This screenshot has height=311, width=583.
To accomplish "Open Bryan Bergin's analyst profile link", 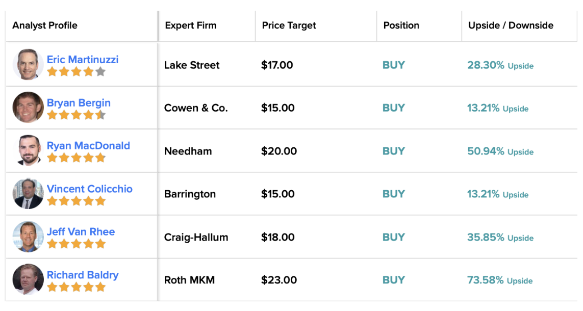I will point(79,102).
